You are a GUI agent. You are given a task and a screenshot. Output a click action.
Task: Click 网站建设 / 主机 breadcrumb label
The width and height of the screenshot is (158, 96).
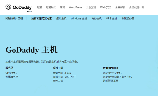tap(14, 18)
